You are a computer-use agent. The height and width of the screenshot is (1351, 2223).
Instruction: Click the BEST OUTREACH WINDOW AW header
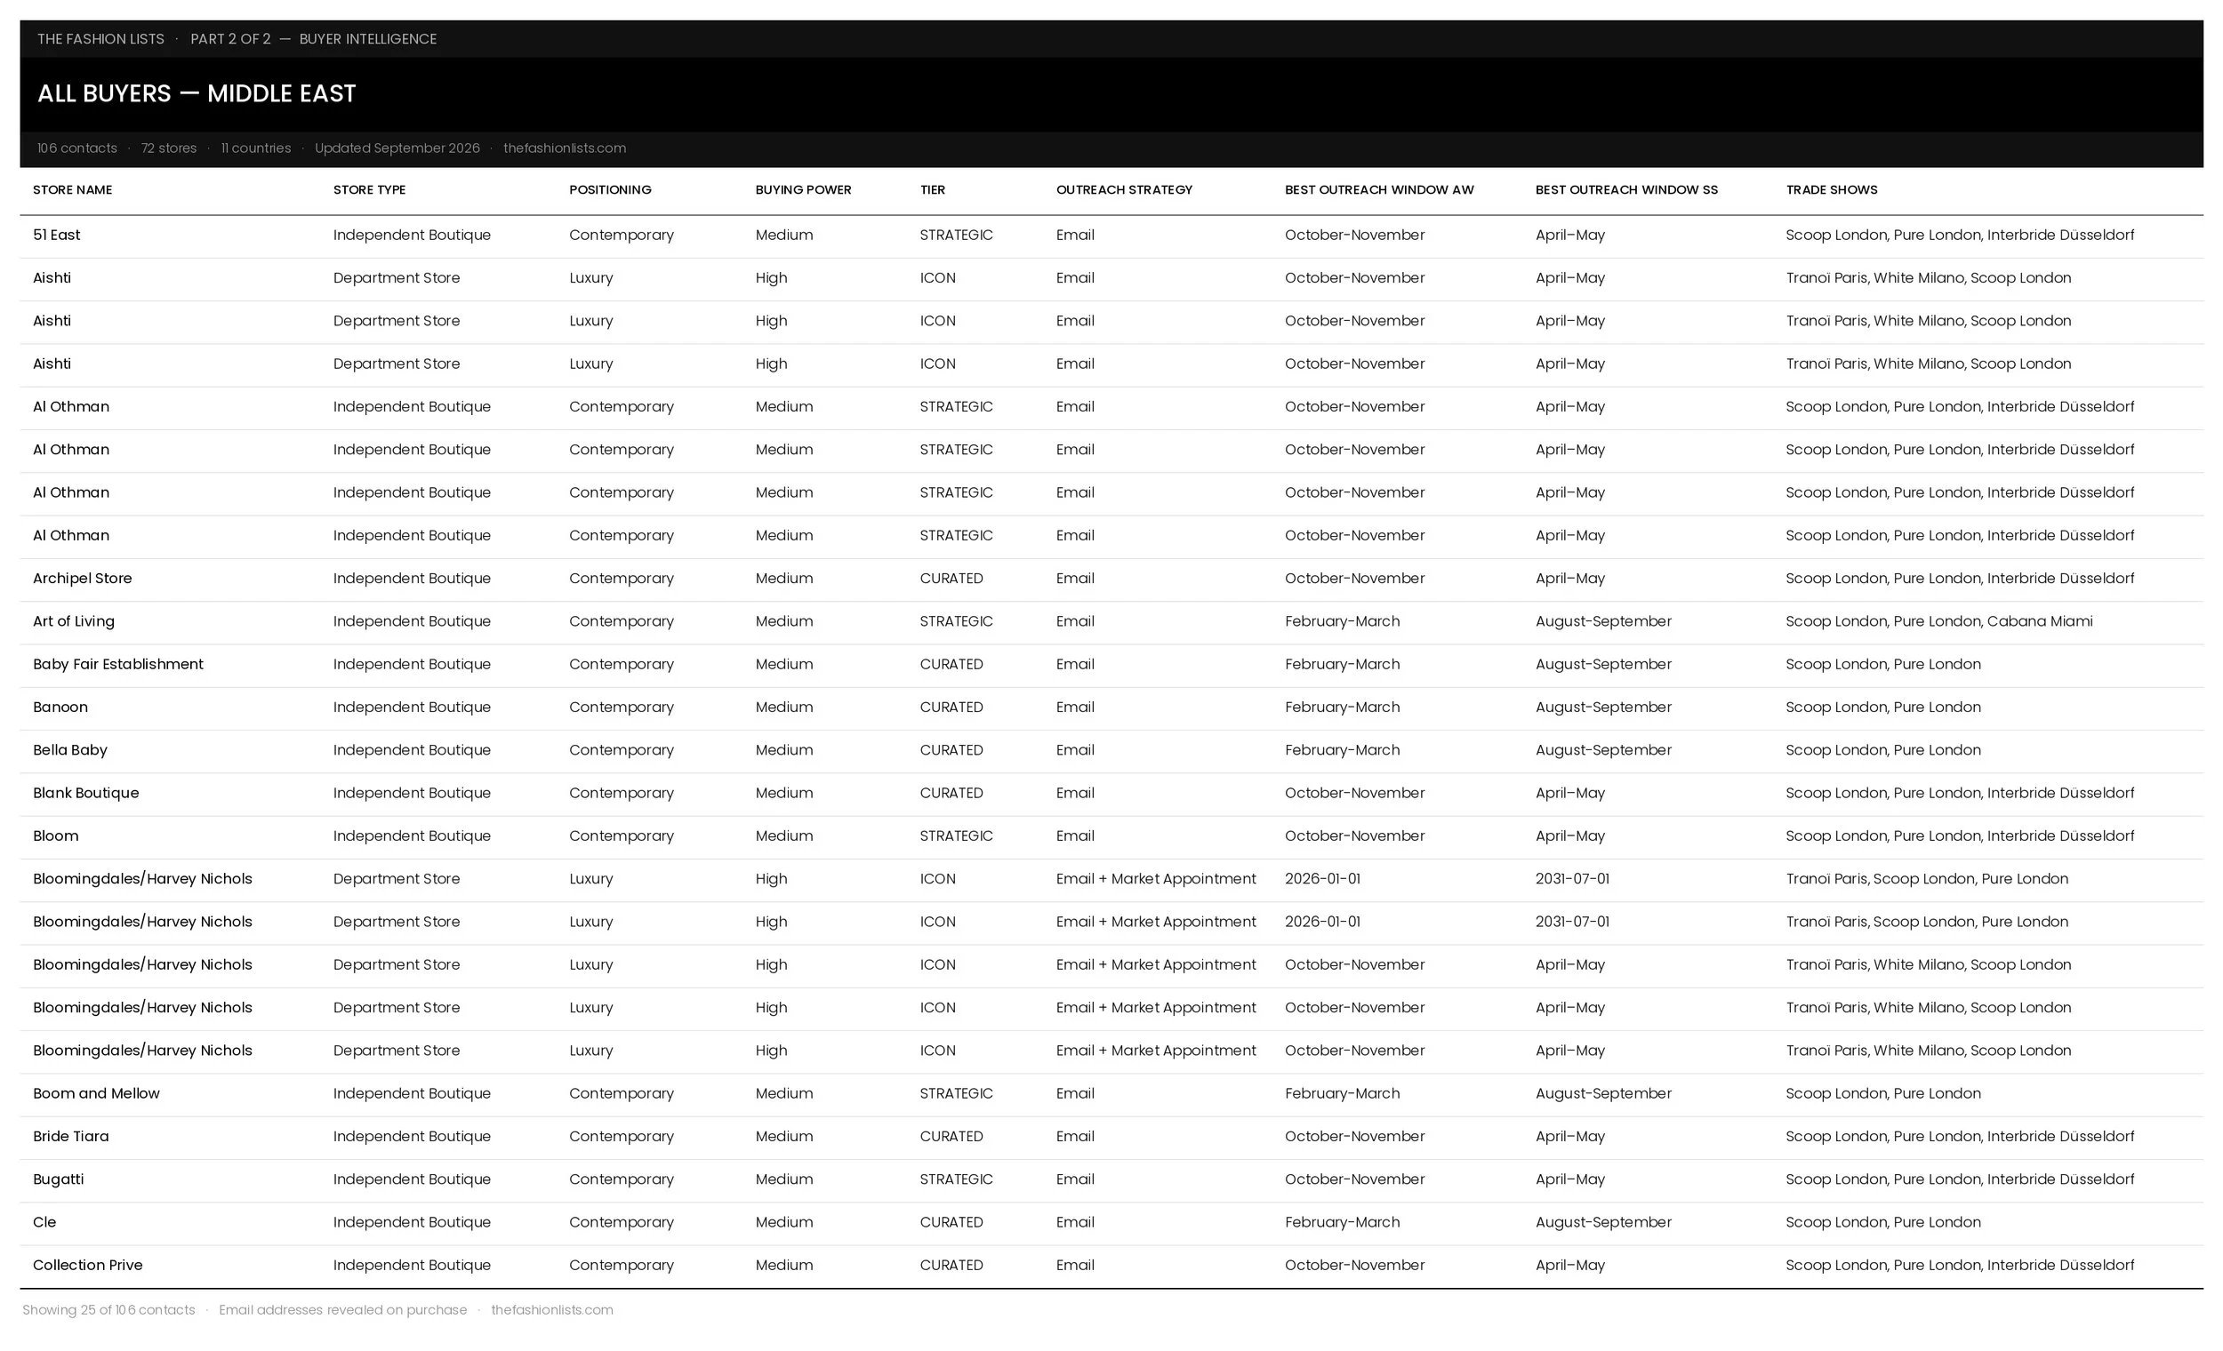(1378, 189)
